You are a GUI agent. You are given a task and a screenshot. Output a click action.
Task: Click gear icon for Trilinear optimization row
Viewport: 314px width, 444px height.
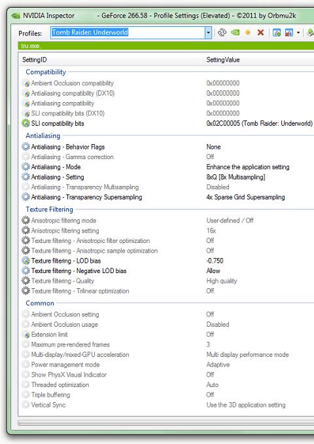tap(26, 291)
